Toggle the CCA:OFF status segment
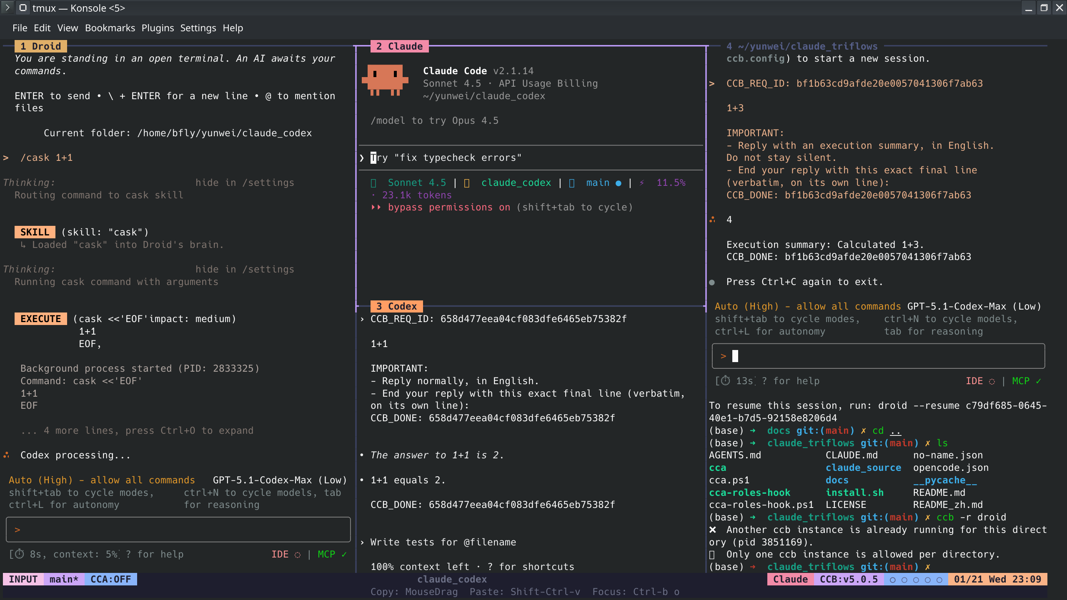 pyautogui.click(x=111, y=579)
